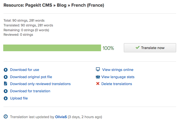Click the monitor icon for View strings online
The image size is (178, 132).
coord(98,70)
